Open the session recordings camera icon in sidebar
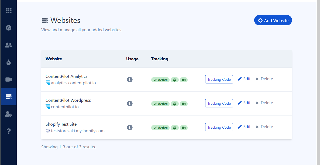Viewport: 320px width, 165px height. coord(9,79)
